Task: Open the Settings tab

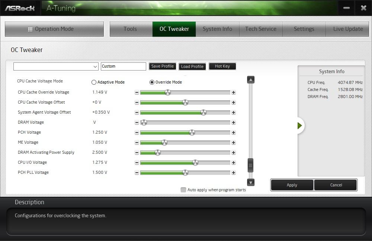Action: (x=304, y=29)
